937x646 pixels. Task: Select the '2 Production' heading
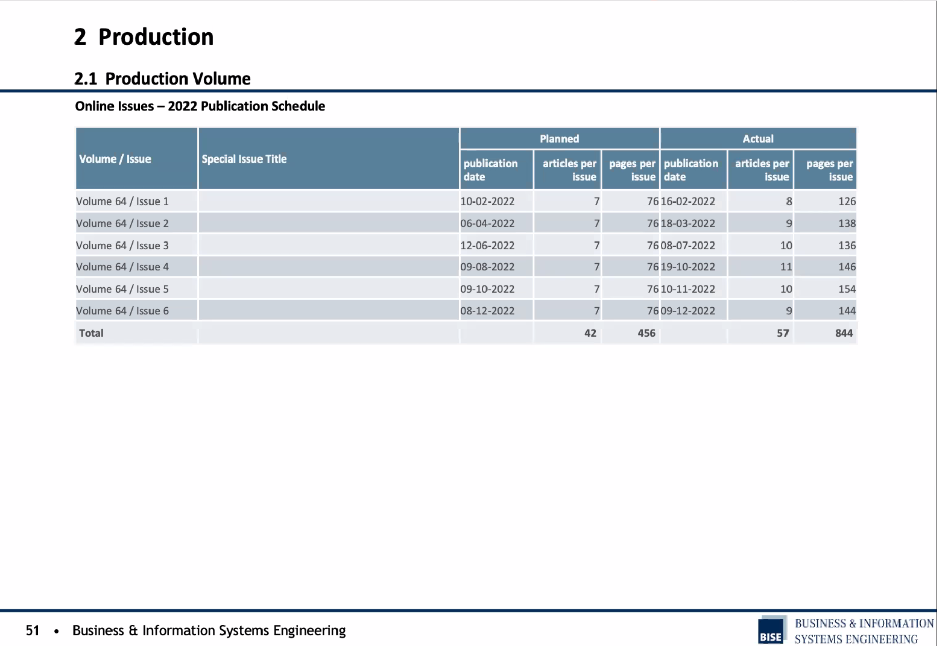(144, 37)
